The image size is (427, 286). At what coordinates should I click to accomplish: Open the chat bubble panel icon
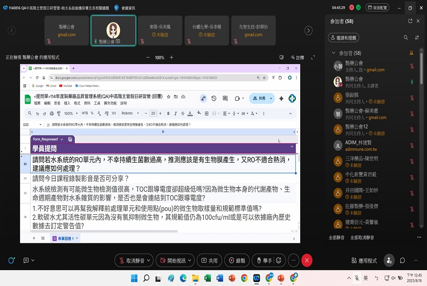click(x=402, y=260)
